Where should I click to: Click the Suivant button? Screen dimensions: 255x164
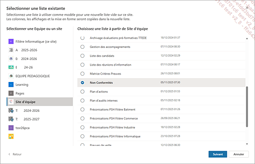tap(218, 154)
